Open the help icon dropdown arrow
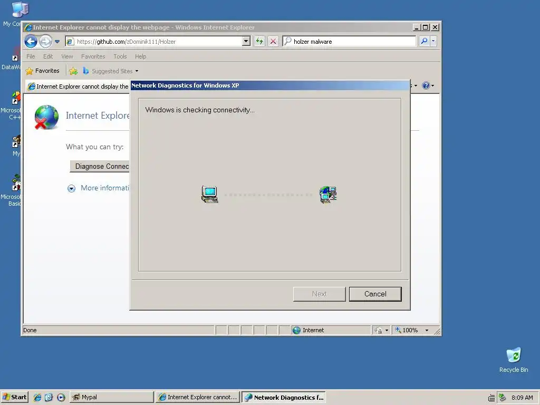This screenshot has width=540, height=405. 432,85
